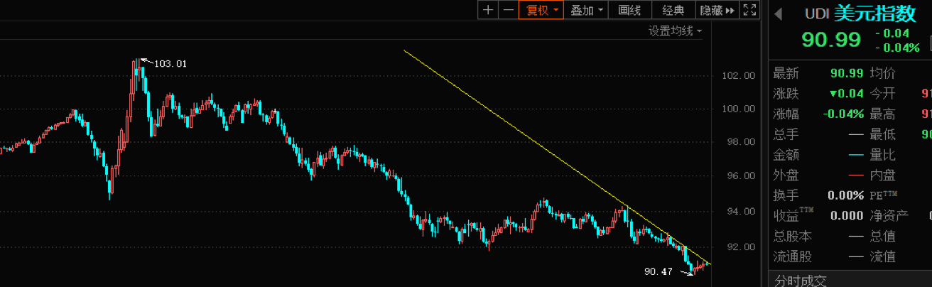Image resolution: width=932 pixels, height=287 pixels.
Task: Click the 最新 field label
Action: 786,73
